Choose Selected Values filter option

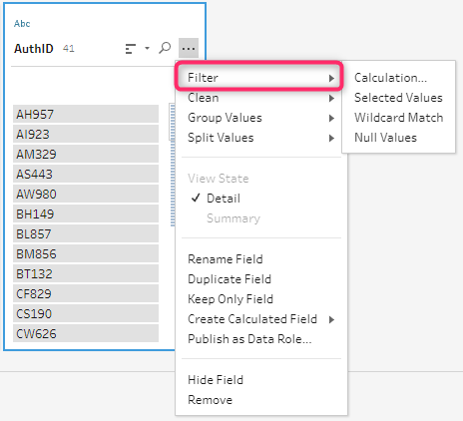tap(398, 98)
